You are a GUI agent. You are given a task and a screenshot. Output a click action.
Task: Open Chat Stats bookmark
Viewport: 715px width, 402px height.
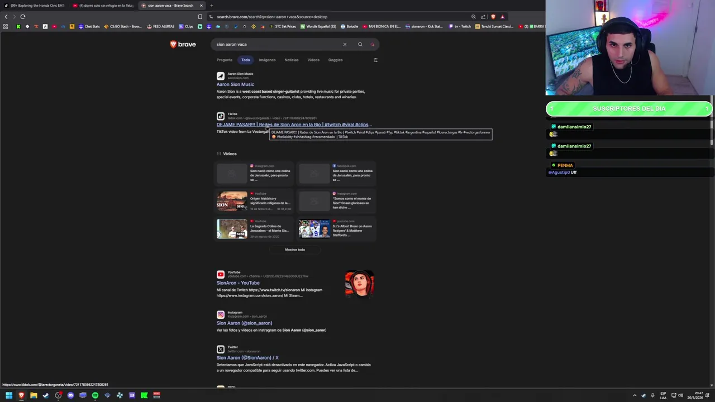coord(89,26)
